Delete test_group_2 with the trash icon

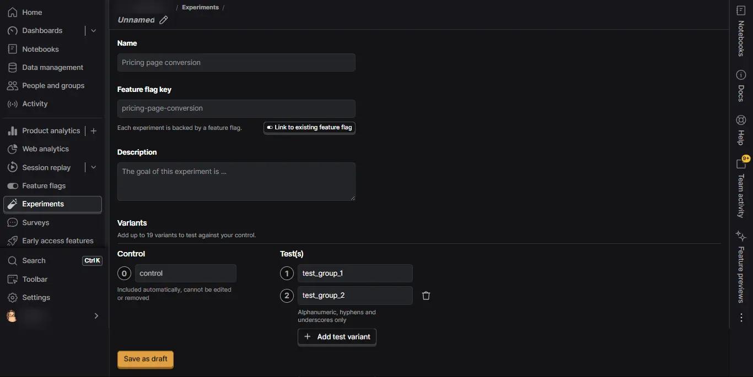426,296
